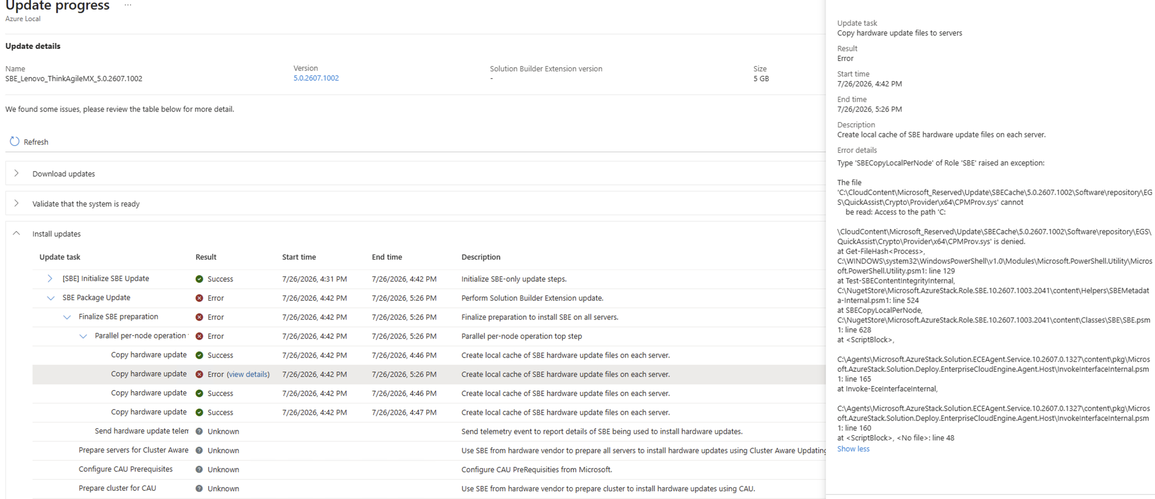Click Show less in error details
The height and width of the screenshot is (499, 1155).
click(x=853, y=449)
